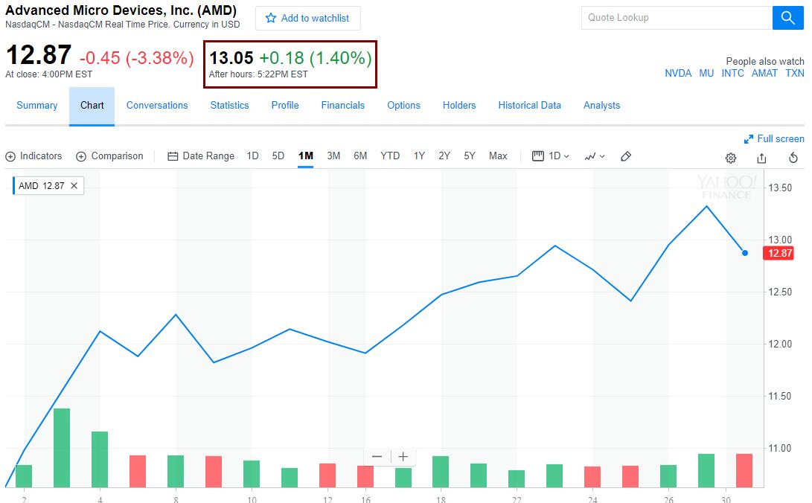This screenshot has height=503, width=812.
Task: Switch to the Statistics tab
Action: tap(229, 106)
